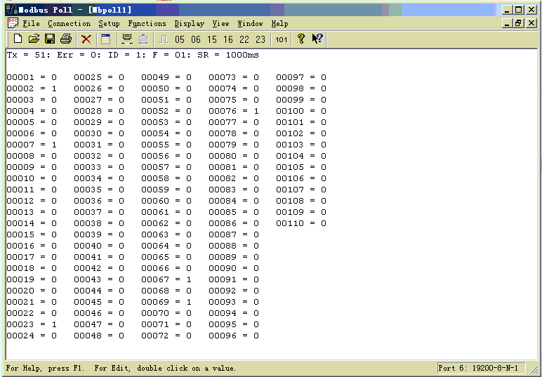Viewport: 542px width, 377px height.
Task: Open the Connection menu
Action: (x=69, y=24)
